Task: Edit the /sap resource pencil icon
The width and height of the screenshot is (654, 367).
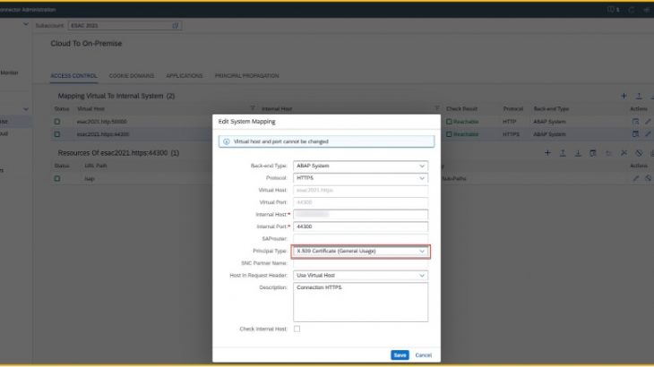Action: [x=635, y=178]
